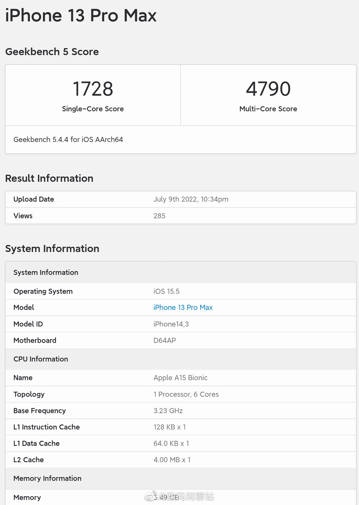Click the Result Information heading

49,178
